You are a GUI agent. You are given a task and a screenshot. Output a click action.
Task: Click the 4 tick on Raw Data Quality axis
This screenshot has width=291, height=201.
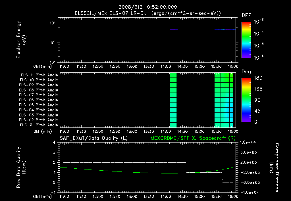coord(54,143)
